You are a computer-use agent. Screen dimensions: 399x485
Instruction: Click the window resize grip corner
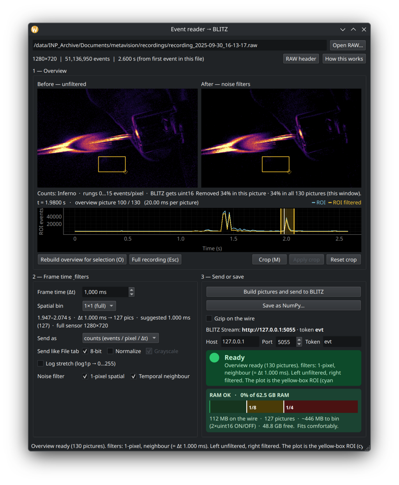click(x=367, y=448)
